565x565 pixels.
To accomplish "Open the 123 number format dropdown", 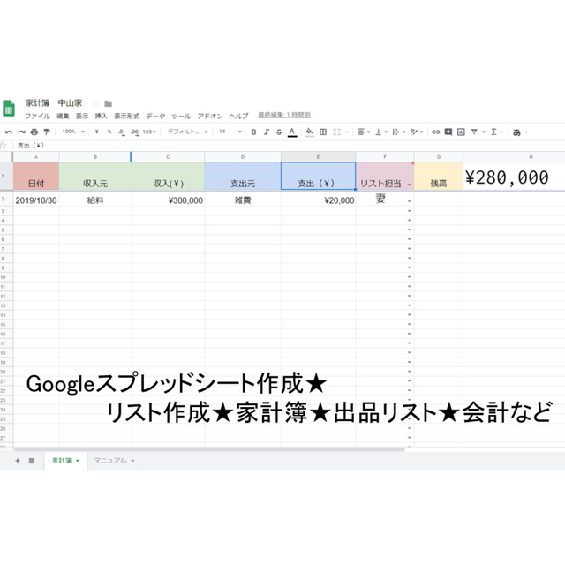I will (x=149, y=132).
